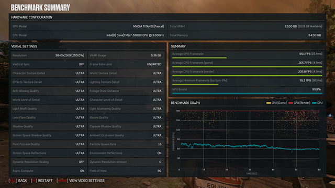Viewport: 335px width, 188px height.
Task: Click the F5 key icon for Restart
Action: point(33,181)
